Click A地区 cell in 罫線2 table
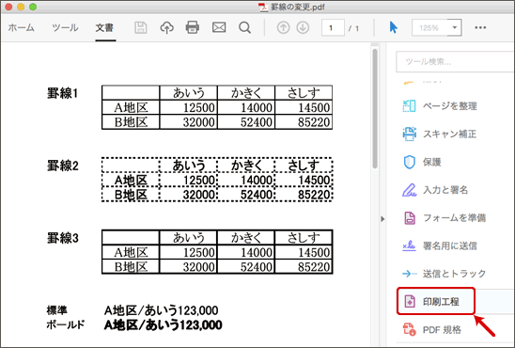The width and height of the screenshot is (515, 348). click(x=131, y=180)
